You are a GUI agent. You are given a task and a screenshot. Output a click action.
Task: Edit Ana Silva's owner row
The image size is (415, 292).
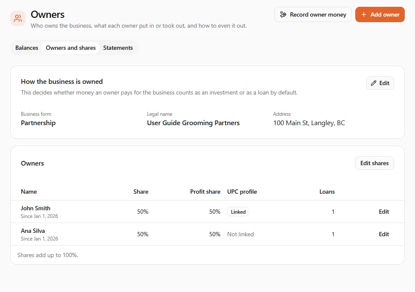pos(384,234)
